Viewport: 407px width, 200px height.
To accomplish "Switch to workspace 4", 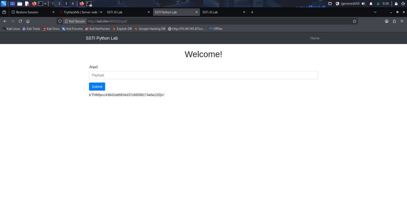I will 73,4.
